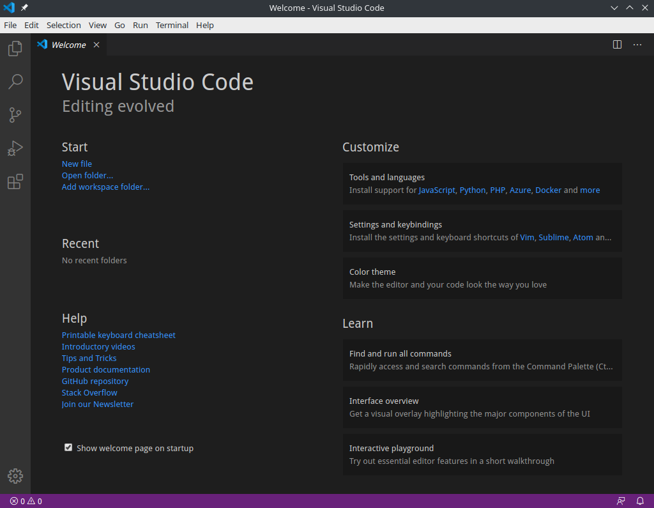Open the Run and Debug view
The width and height of the screenshot is (654, 508).
(15, 148)
